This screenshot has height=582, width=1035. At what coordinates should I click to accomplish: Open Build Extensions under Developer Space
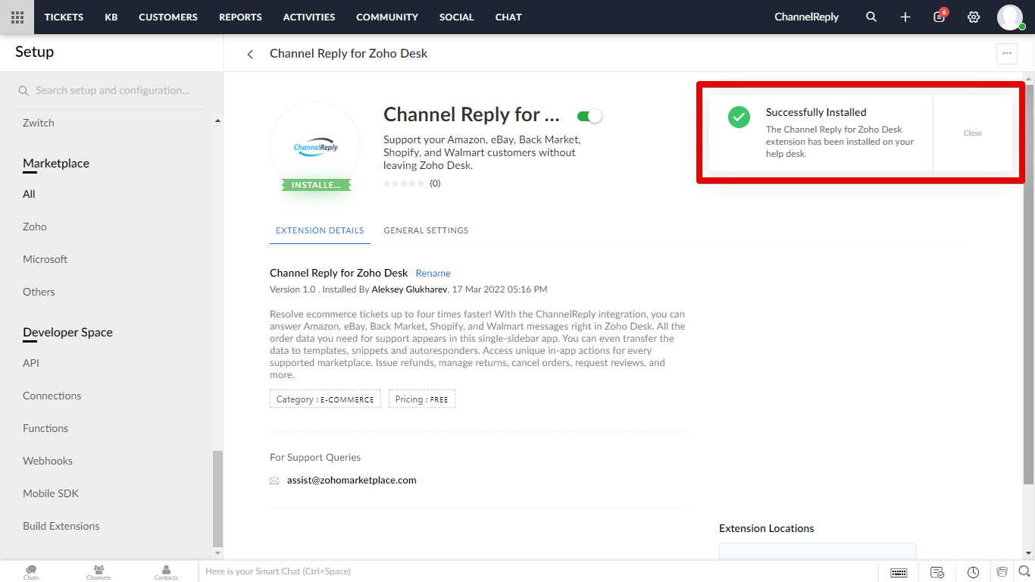pyautogui.click(x=61, y=526)
